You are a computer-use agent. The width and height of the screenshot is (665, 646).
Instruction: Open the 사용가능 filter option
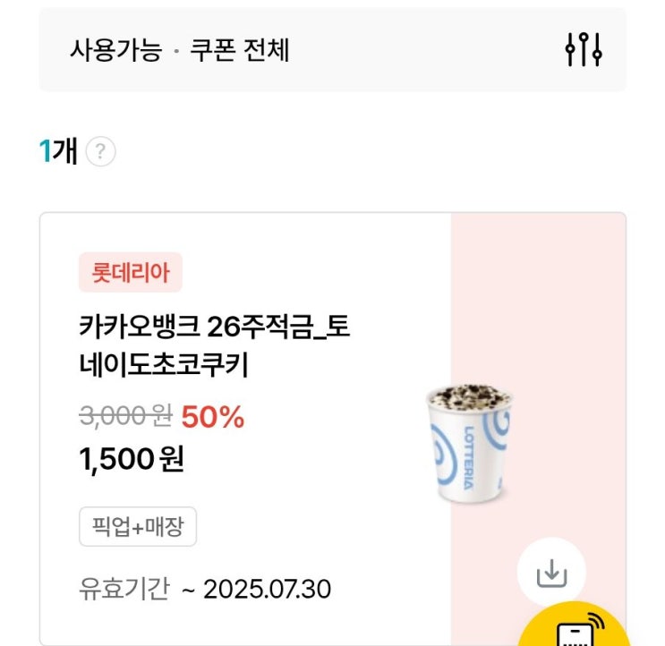click(116, 50)
